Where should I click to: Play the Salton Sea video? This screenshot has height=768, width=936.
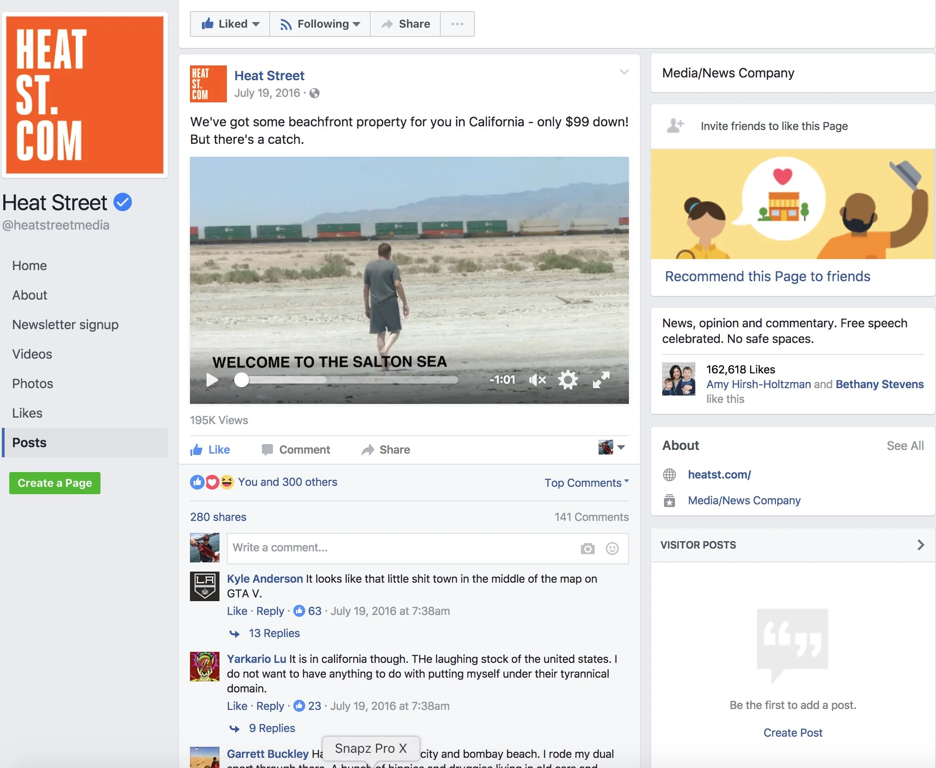[212, 380]
